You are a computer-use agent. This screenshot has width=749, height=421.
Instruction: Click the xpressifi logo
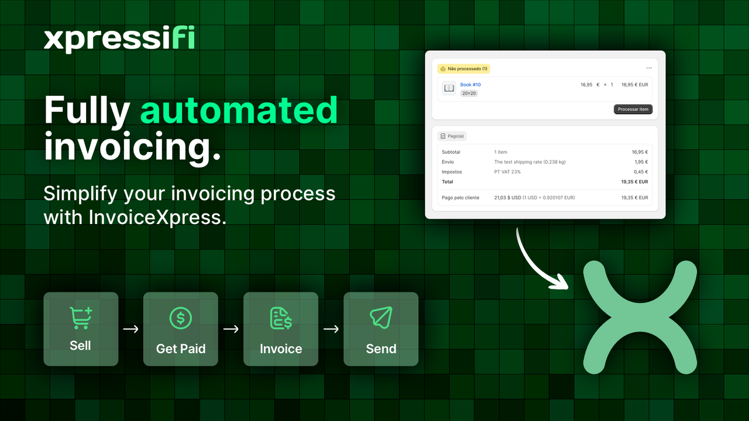click(x=119, y=37)
